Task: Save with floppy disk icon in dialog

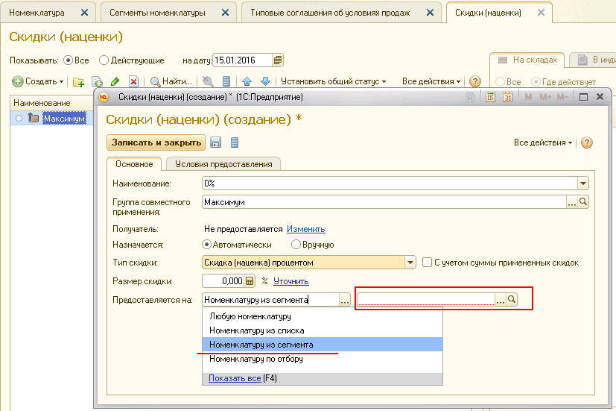Action: coord(216,142)
